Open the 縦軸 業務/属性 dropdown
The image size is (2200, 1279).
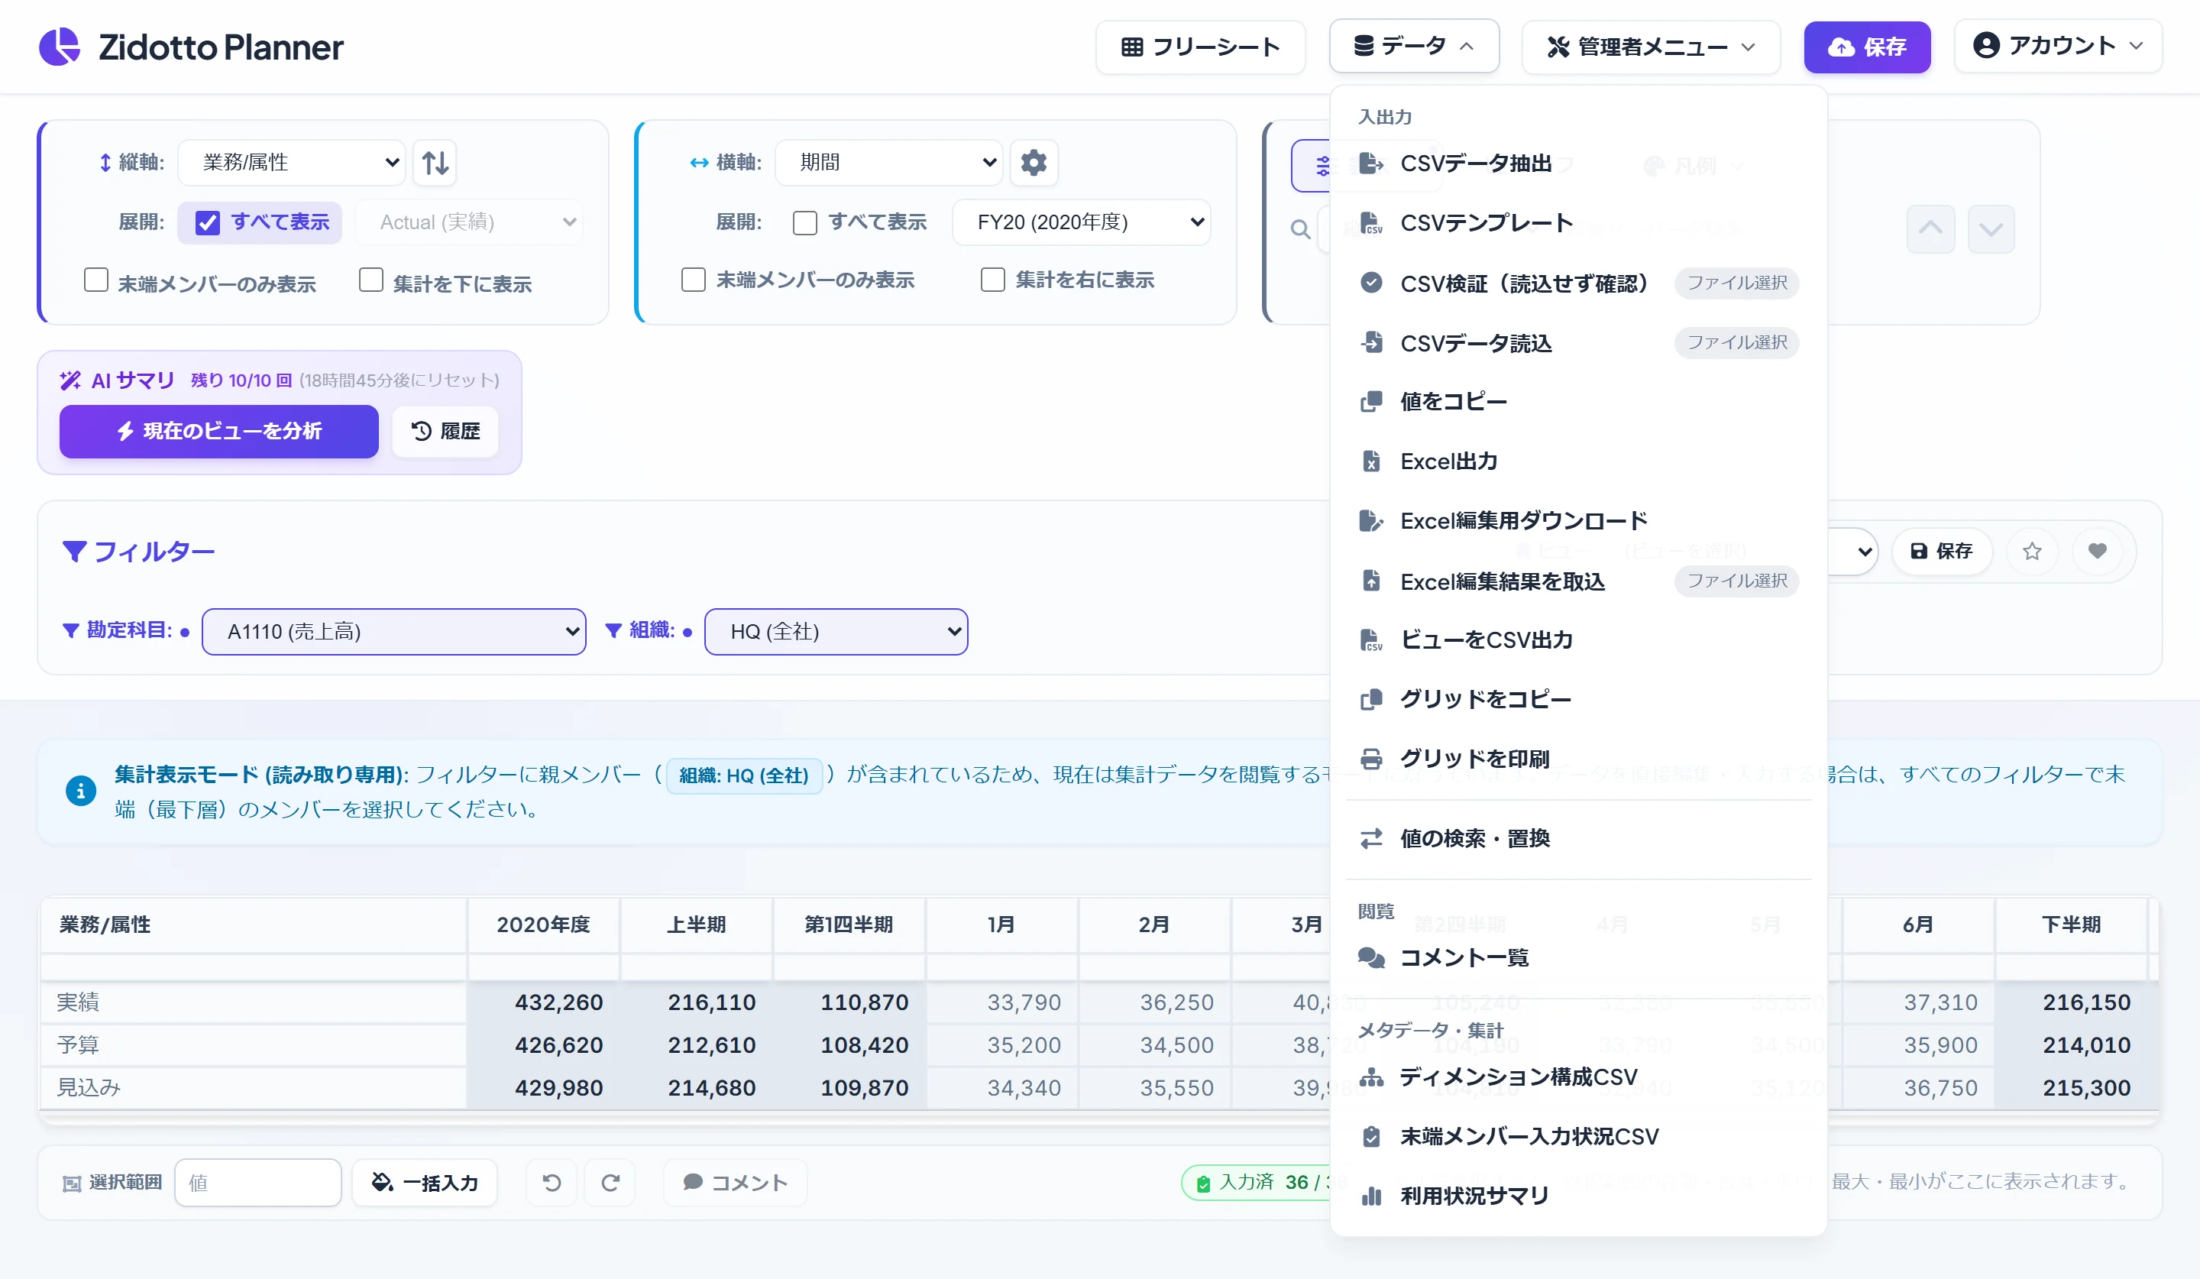tap(292, 163)
